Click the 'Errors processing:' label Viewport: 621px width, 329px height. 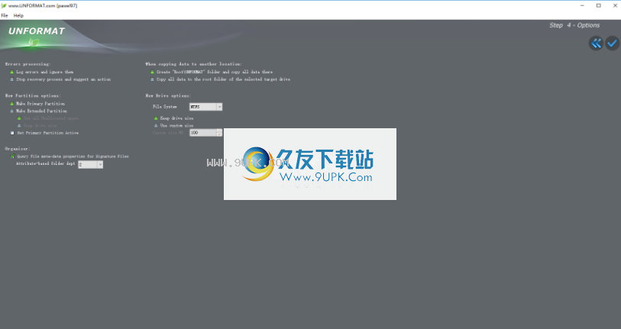pyautogui.click(x=27, y=64)
